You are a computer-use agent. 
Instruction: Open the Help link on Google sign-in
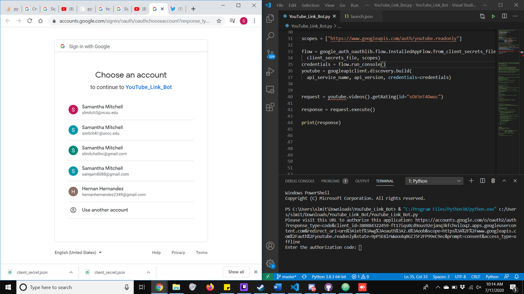coord(156,253)
